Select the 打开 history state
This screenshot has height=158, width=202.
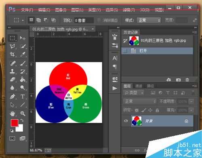pyautogui.click(x=157, y=51)
